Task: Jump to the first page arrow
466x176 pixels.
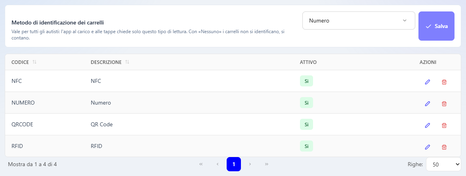Action: click(201, 164)
